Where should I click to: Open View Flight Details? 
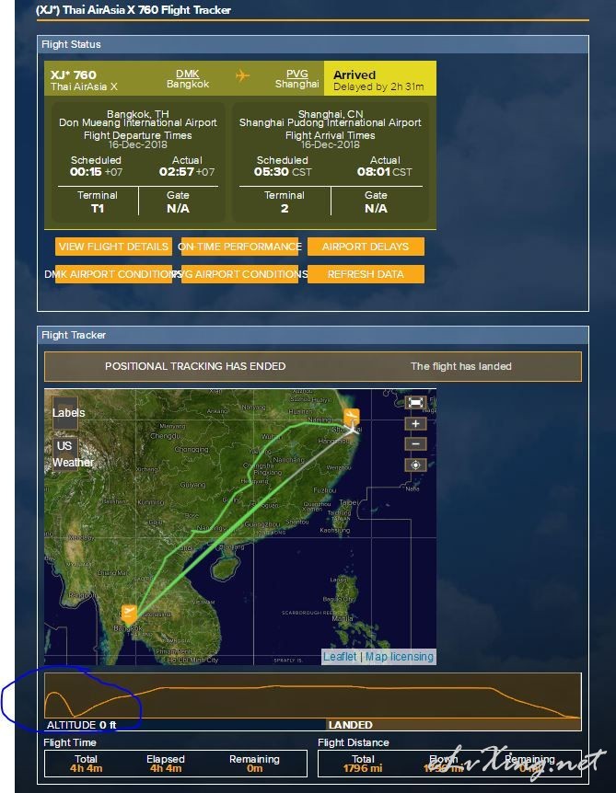pos(113,247)
